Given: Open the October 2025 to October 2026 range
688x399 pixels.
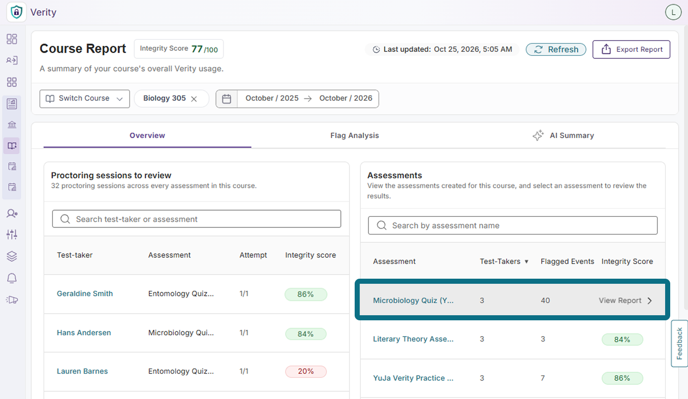Looking at the screenshot, I should point(297,98).
